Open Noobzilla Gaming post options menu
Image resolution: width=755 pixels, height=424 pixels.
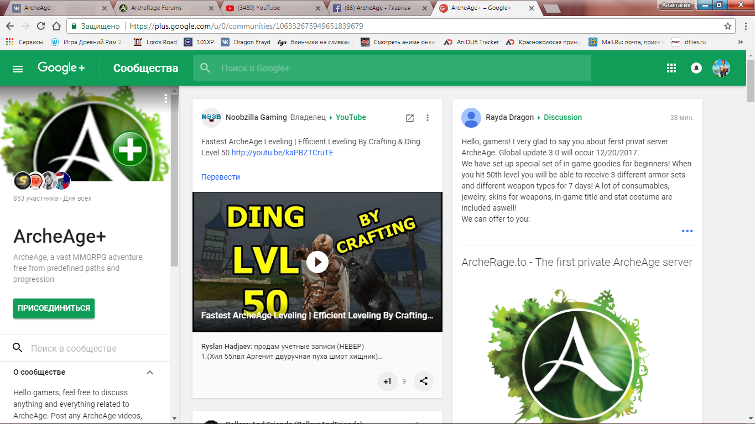point(428,118)
